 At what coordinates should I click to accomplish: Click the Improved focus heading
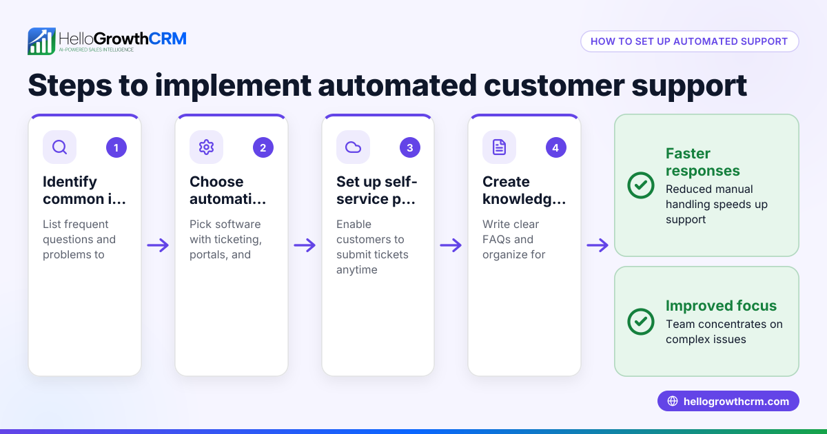coord(721,306)
